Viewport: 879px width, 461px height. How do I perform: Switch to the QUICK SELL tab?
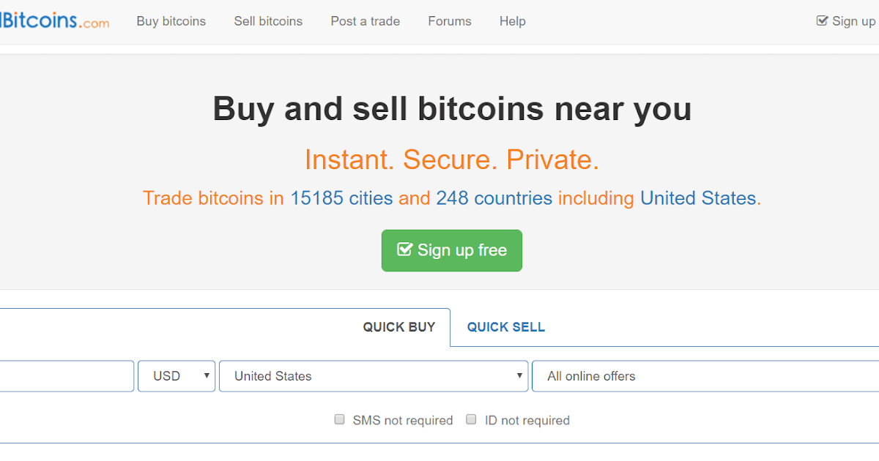506,327
